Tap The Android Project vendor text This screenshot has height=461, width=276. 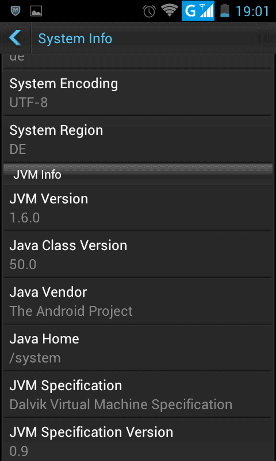pyautogui.click(x=71, y=311)
